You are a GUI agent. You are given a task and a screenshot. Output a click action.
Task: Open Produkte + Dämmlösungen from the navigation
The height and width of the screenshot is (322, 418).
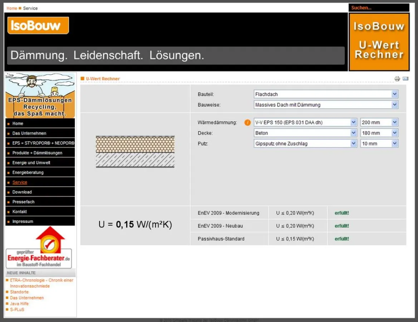[34, 153]
